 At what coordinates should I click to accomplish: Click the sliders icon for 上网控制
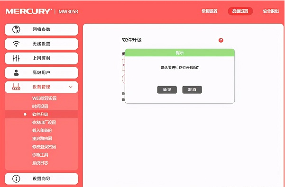coord(16,58)
